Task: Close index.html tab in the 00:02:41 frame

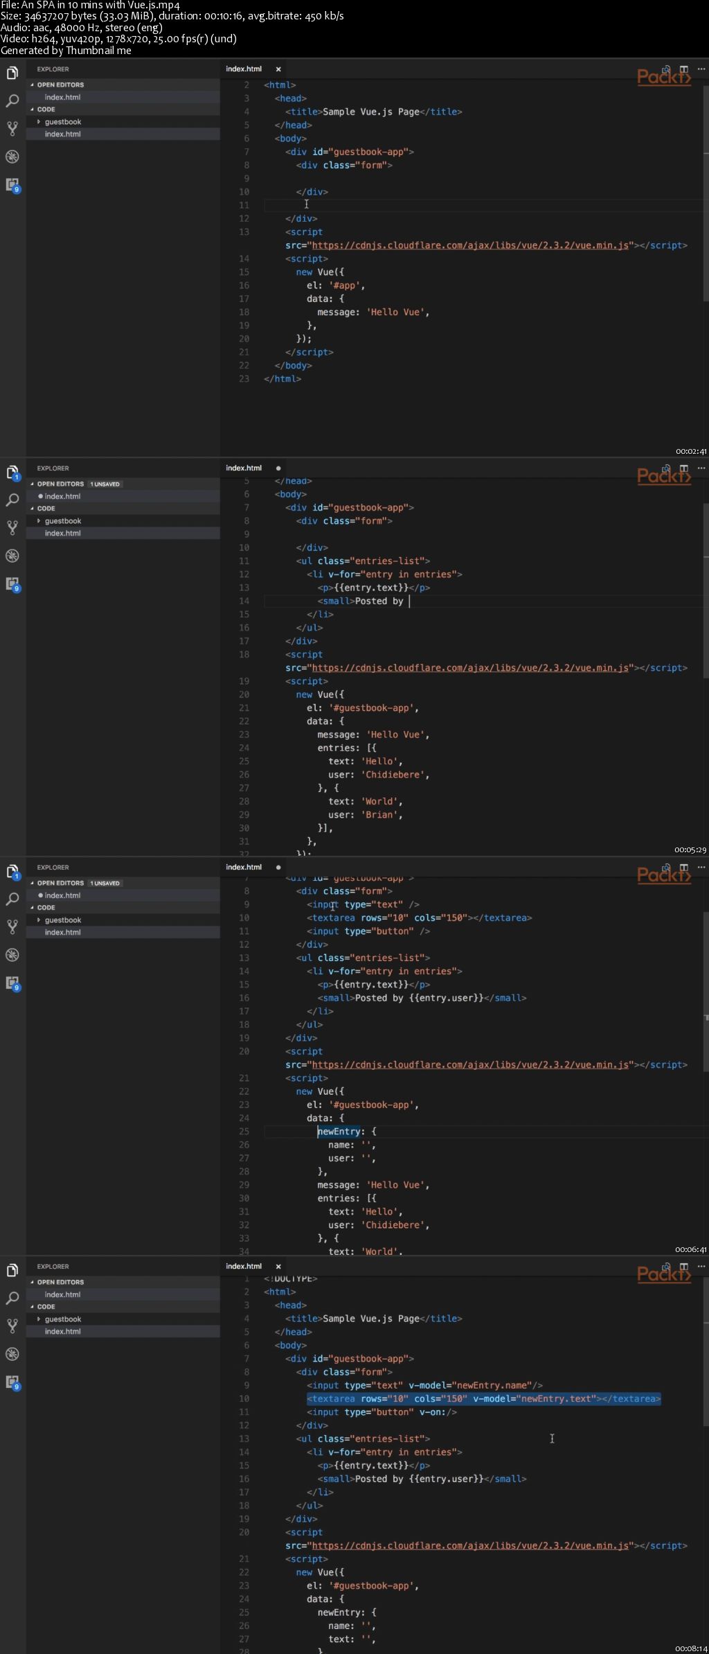Action: pyautogui.click(x=278, y=69)
